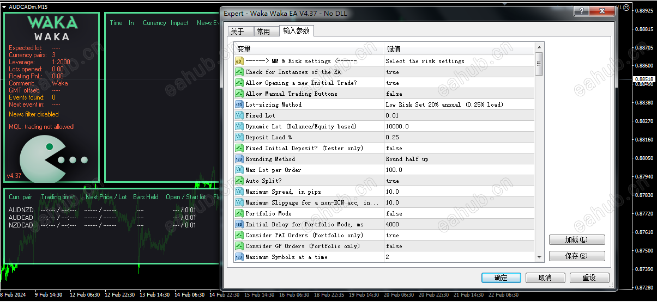
Task: Click the Impact column header in news panel
Action: coord(179,23)
